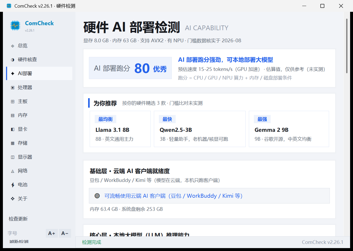Click the 处理器 processor icon
The height and width of the screenshot is (251, 353).
pyautogui.click(x=13, y=88)
